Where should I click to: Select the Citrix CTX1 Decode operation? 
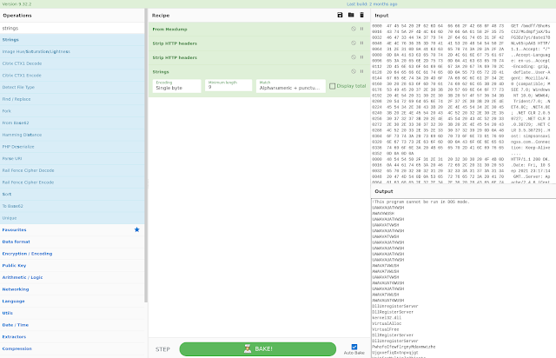tap(72, 63)
